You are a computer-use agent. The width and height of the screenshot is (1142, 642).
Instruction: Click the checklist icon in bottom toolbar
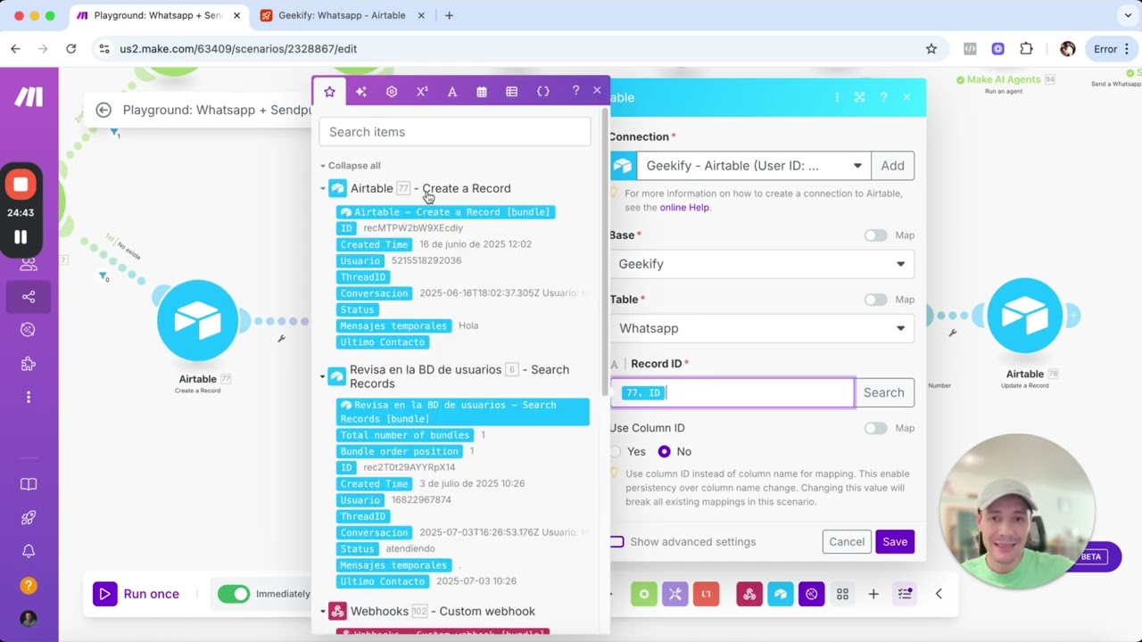point(905,594)
